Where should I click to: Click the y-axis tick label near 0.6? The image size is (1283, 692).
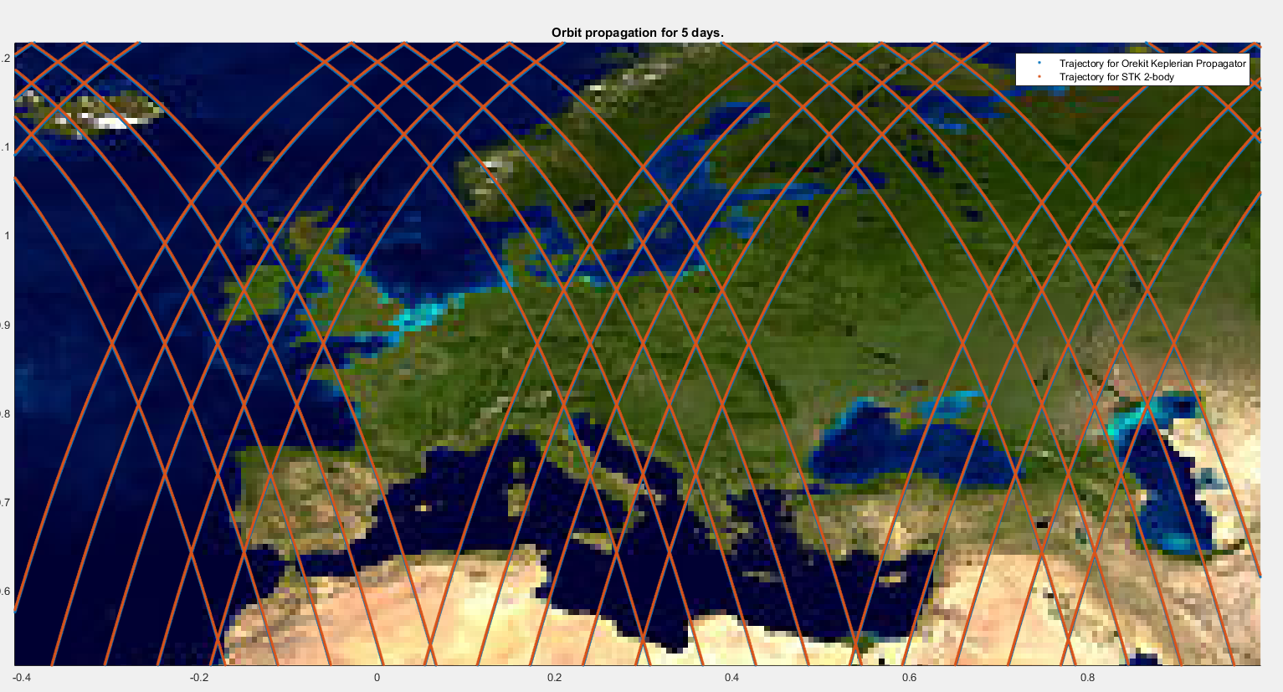[6, 592]
